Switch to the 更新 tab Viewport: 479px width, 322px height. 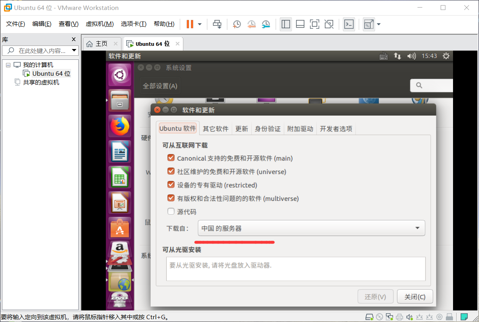pos(241,129)
